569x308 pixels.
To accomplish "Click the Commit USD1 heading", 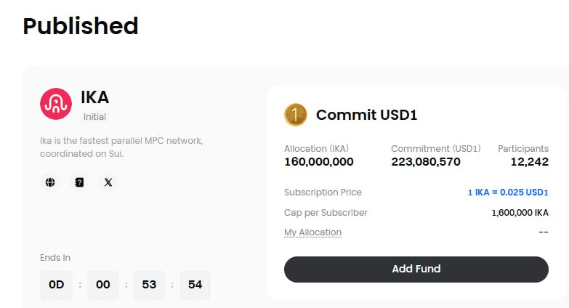I will (366, 115).
